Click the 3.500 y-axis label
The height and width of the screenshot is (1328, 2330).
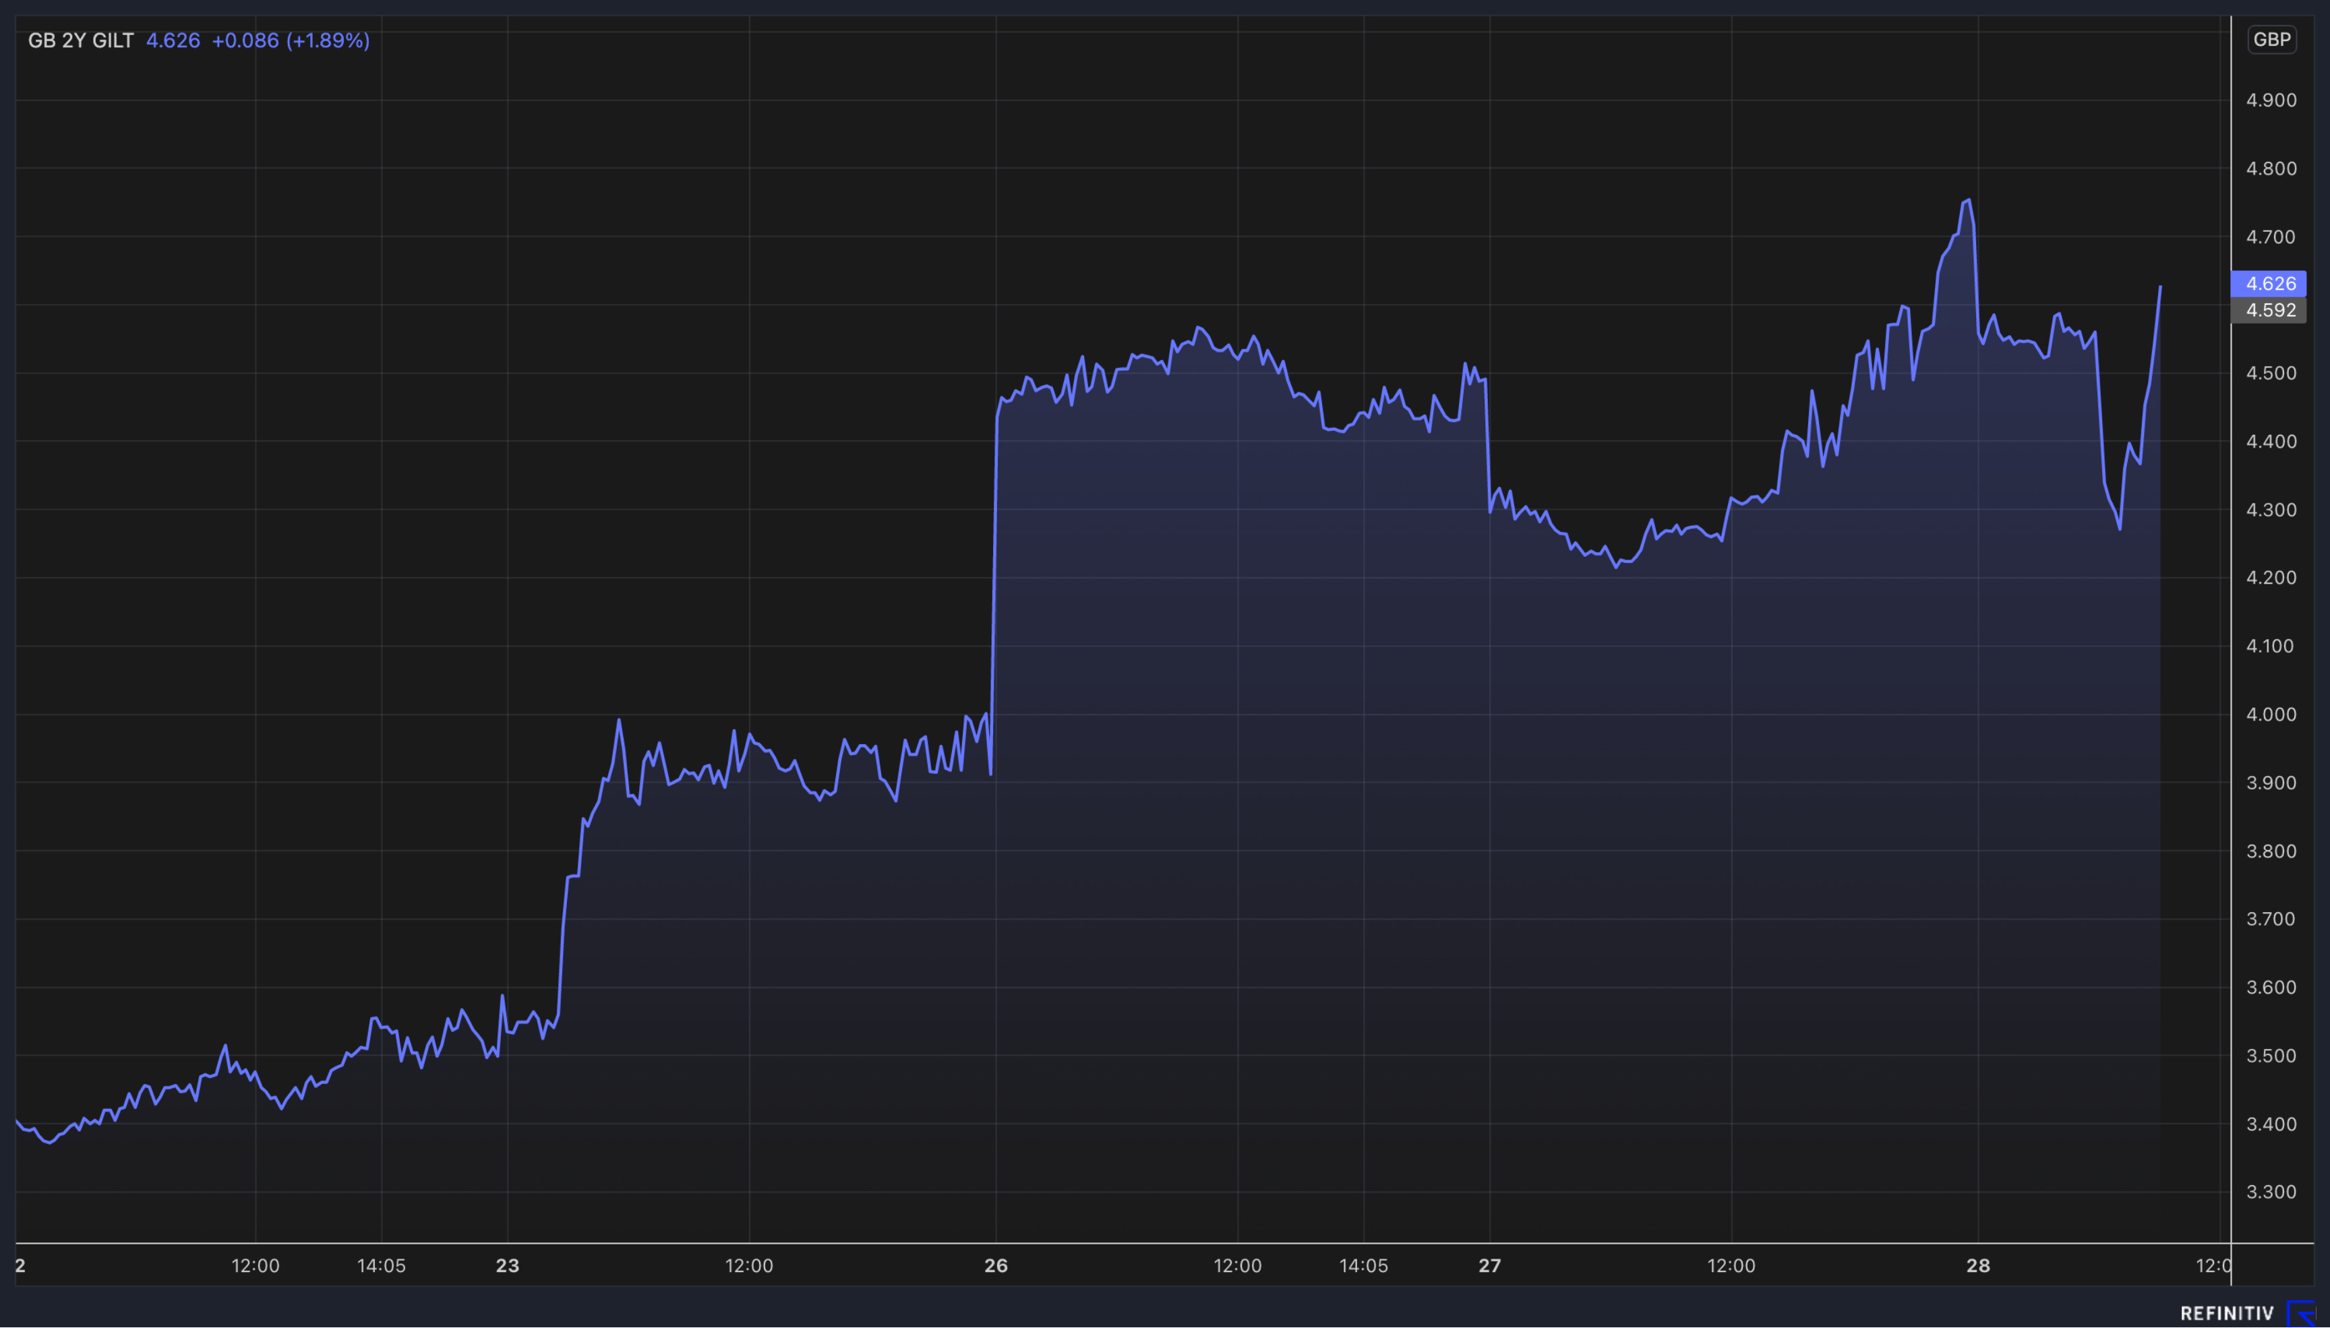[2271, 1055]
